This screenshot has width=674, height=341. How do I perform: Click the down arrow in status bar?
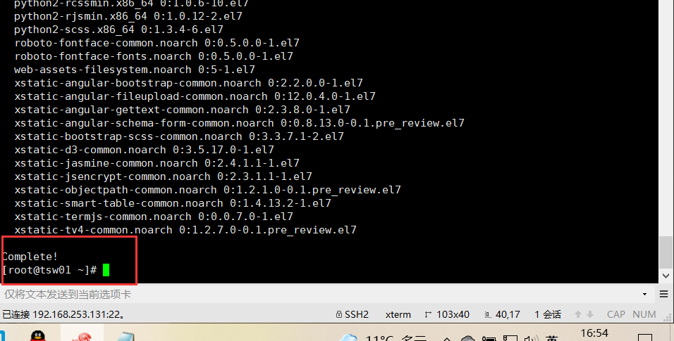pos(590,314)
